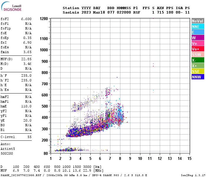The height and width of the screenshot is (177, 206).
Task: Click the AXN value 715
Action: tap(160, 12)
